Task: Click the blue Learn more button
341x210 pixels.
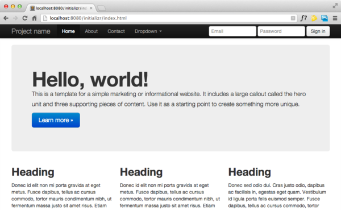Action: (56, 120)
